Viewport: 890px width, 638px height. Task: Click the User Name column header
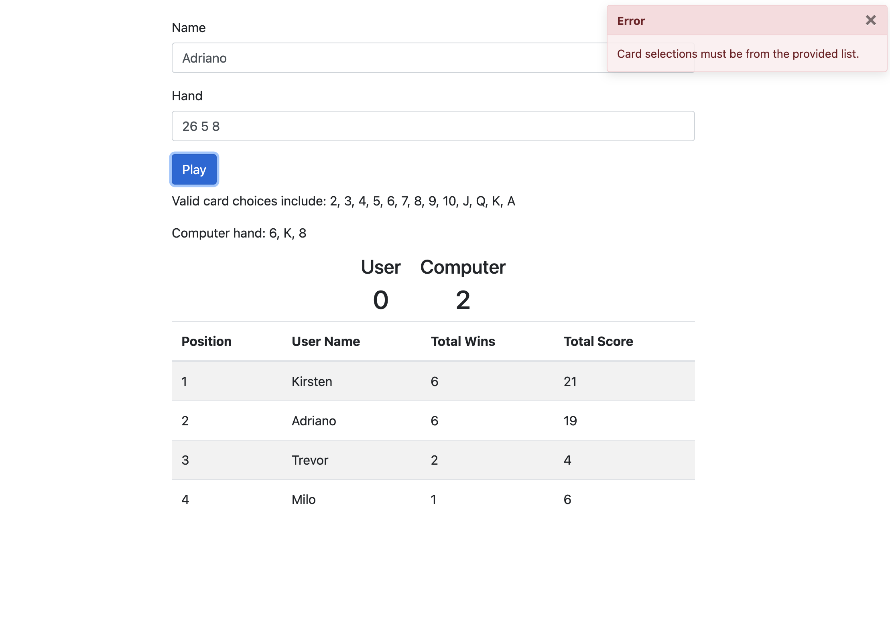pyautogui.click(x=325, y=341)
